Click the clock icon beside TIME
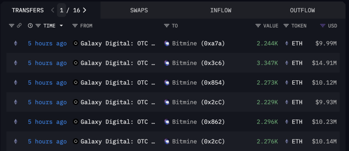349x151 pixels. point(30,26)
